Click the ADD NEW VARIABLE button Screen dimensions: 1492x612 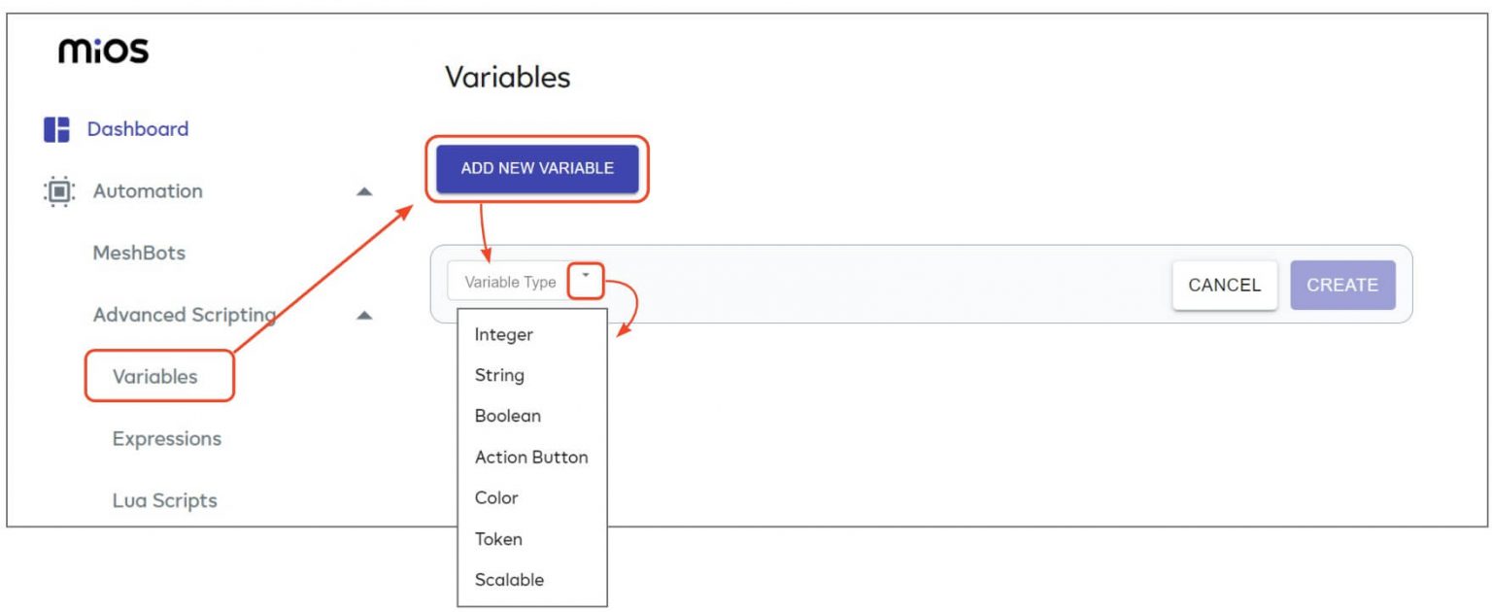537,167
